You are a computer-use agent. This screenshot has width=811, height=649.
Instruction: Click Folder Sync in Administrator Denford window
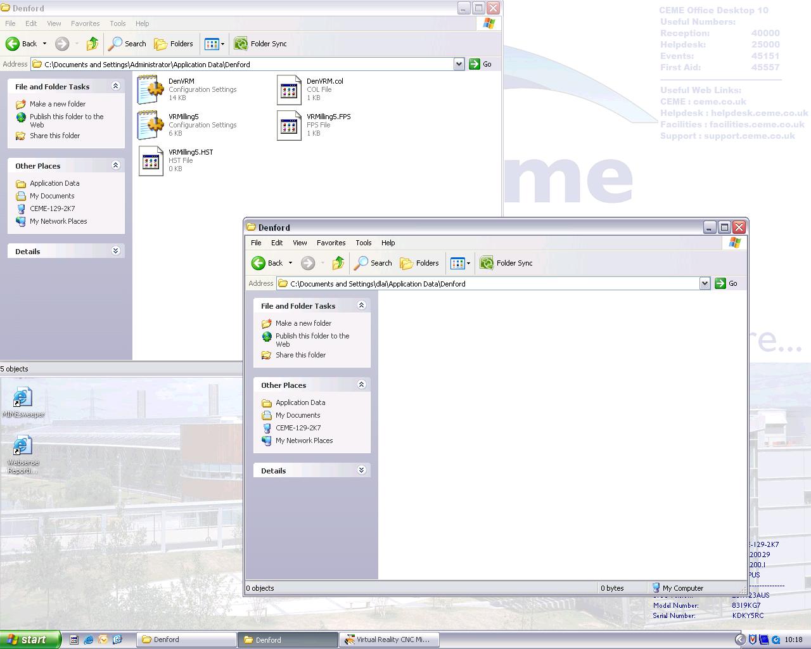point(260,44)
